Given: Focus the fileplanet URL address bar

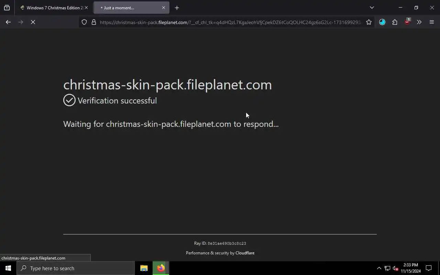Looking at the screenshot, I should 230,22.
